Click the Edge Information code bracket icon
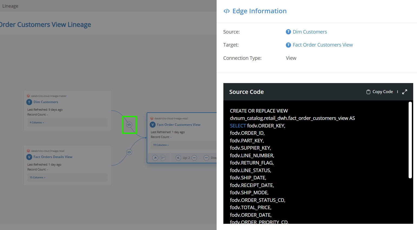The width and height of the screenshot is (417, 230). point(227,11)
